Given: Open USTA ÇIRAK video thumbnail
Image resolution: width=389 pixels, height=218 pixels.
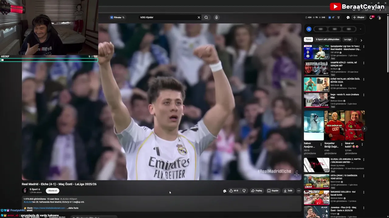Looking at the screenshot, I should pos(316,181).
